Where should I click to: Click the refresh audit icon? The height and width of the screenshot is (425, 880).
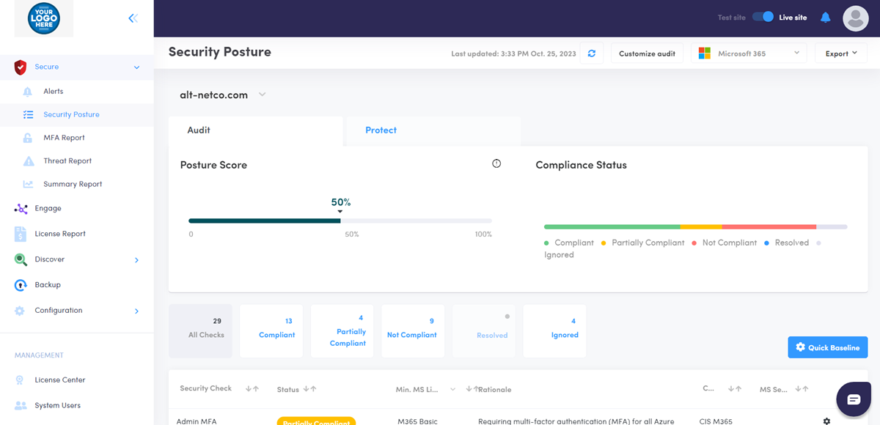591,53
